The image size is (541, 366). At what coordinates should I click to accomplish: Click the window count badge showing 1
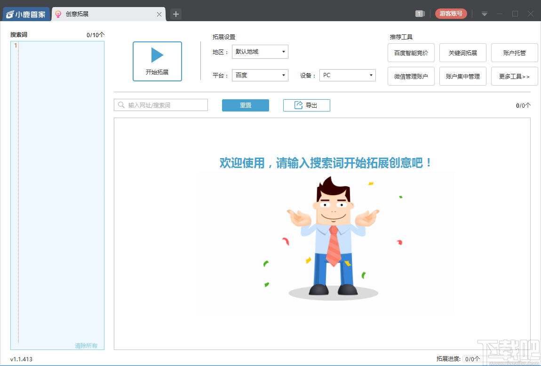(x=418, y=14)
